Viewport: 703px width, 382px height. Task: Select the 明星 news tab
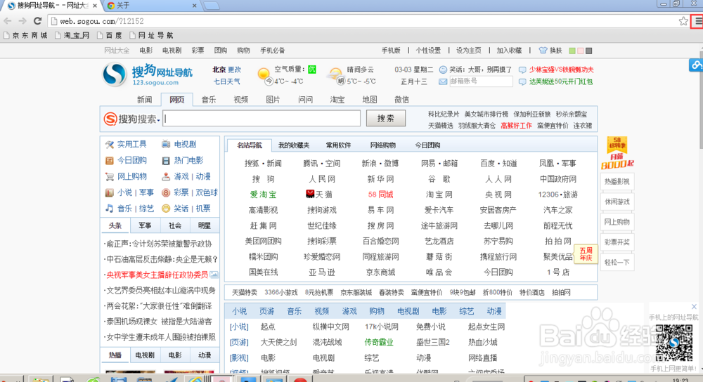pyautogui.click(x=205, y=225)
